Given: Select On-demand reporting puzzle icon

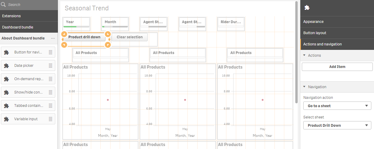Looking at the screenshot, I should [7, 79].
